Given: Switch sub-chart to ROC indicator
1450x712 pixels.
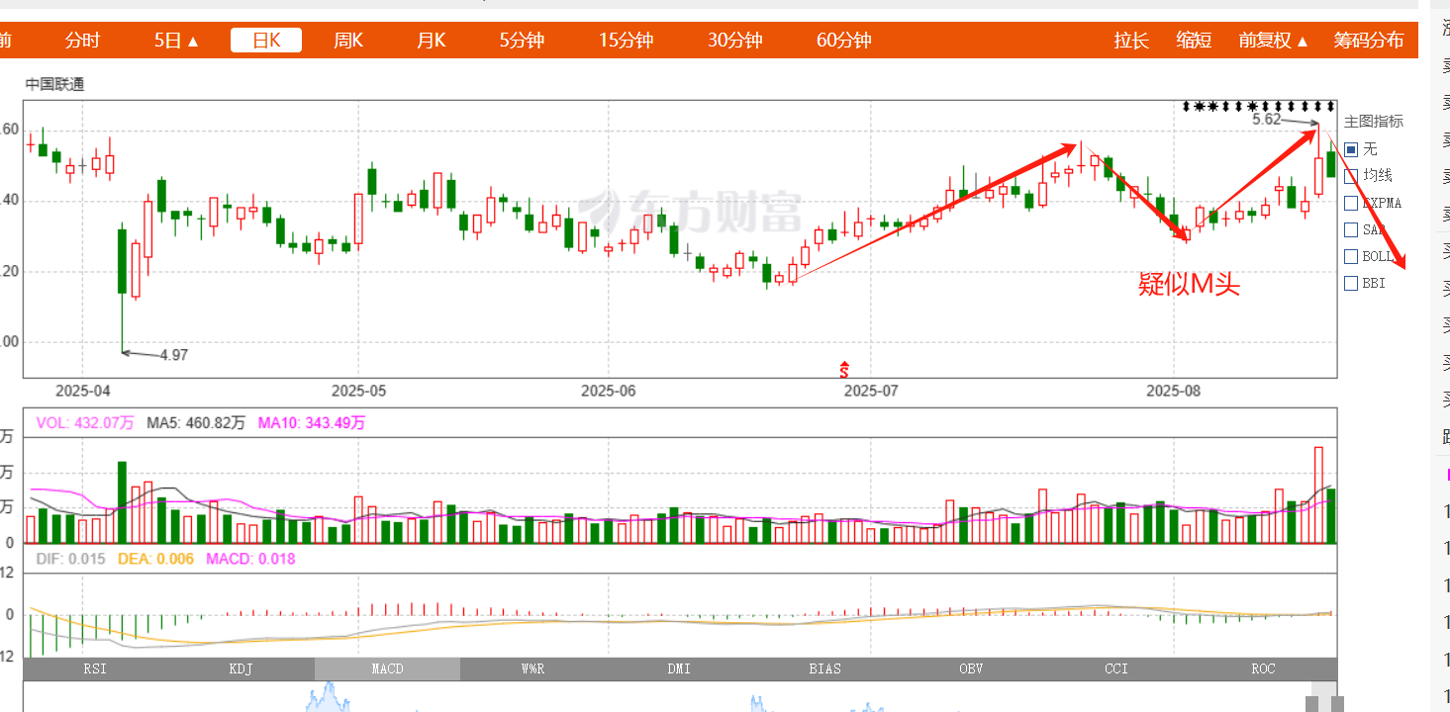Looking at the screenshot, I should coord(1263,669).
